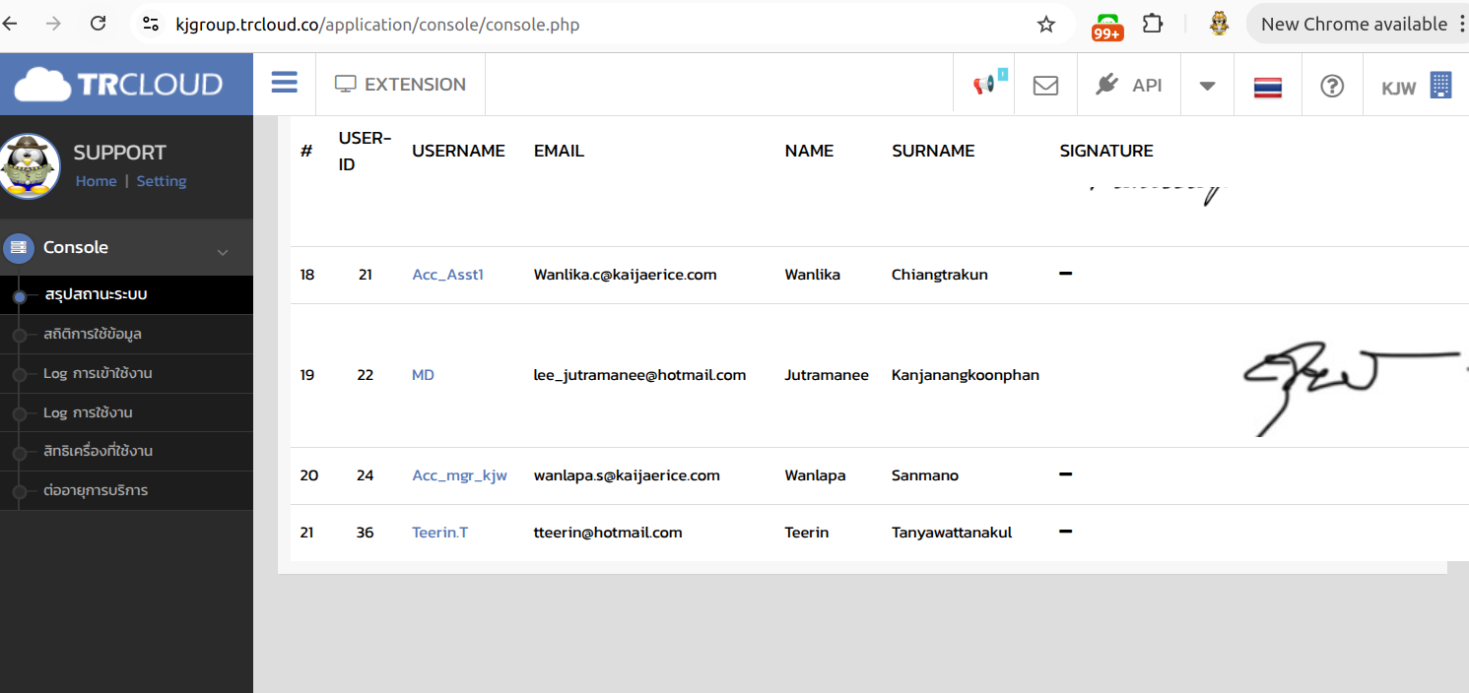Image resolution: width=1469 pixels, height=693 pixels.
Task: Click email tteerin@hotmail.com
Action: coord(608,533)
